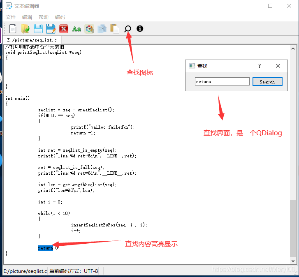Click the ? help button in 查找 dialog
The width and height of the screenshot is (299, 277).
260,66
